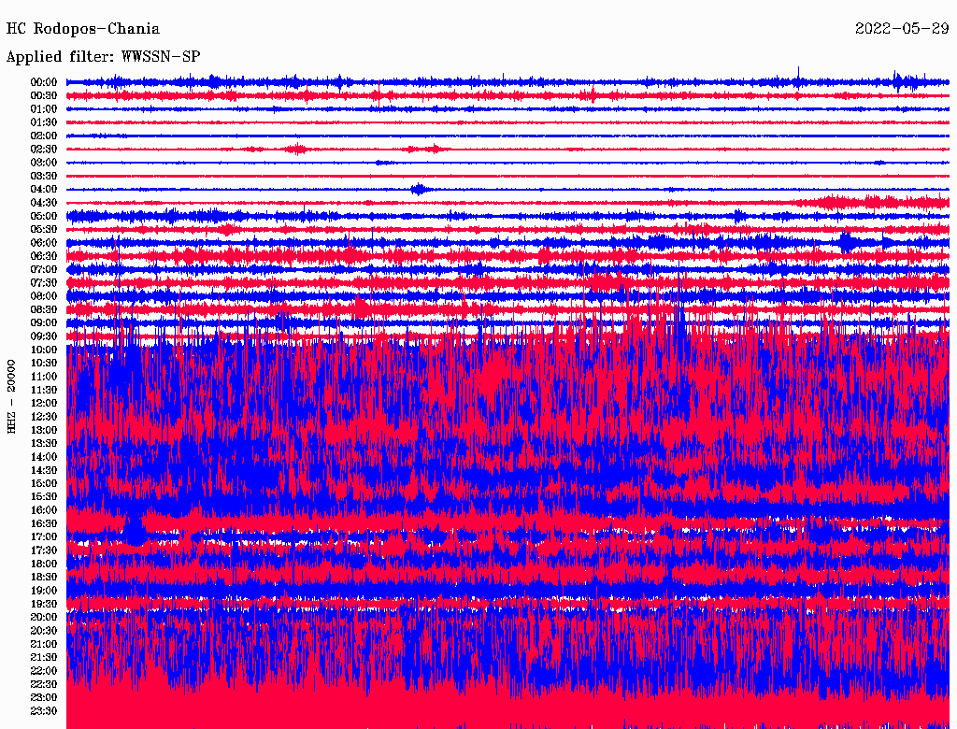Viewport: 957px width, 729px height.
Task: Select the 01:00 time marker
Action: [x=44, y=109]
